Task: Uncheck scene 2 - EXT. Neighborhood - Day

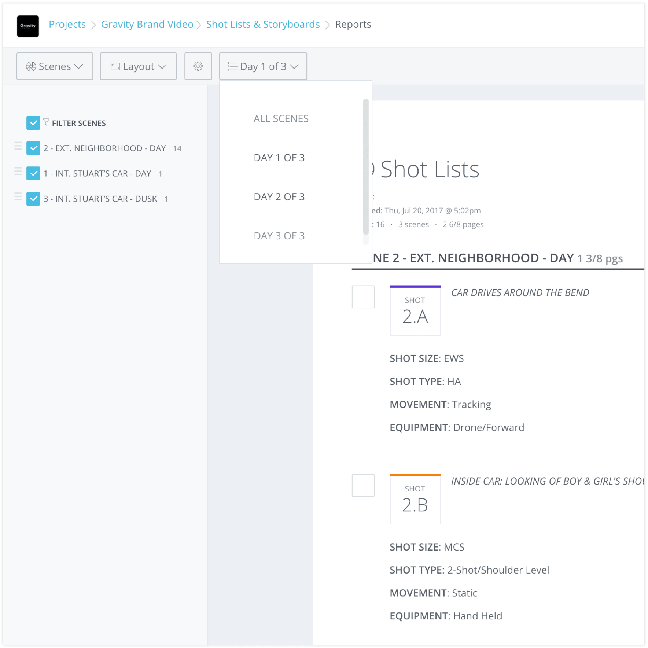Action: click(33, 148)
